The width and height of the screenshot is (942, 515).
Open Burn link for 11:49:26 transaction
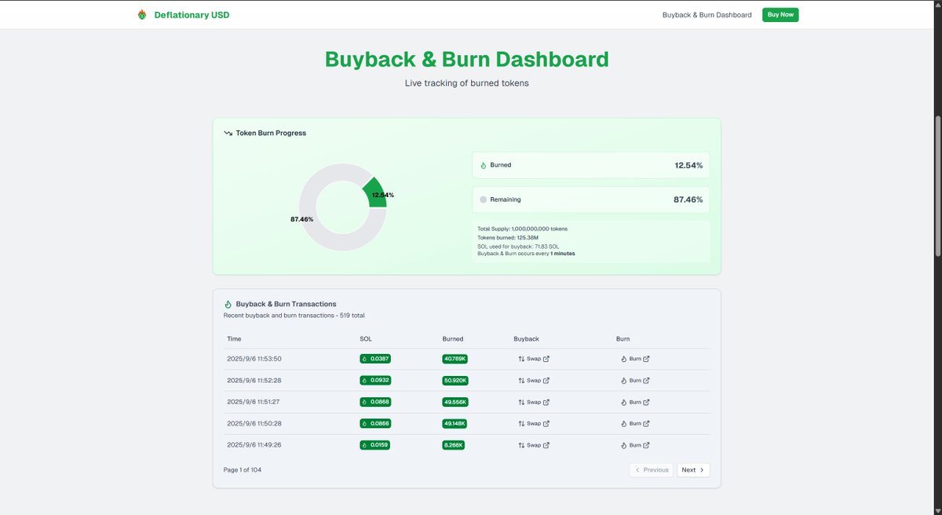635,445
